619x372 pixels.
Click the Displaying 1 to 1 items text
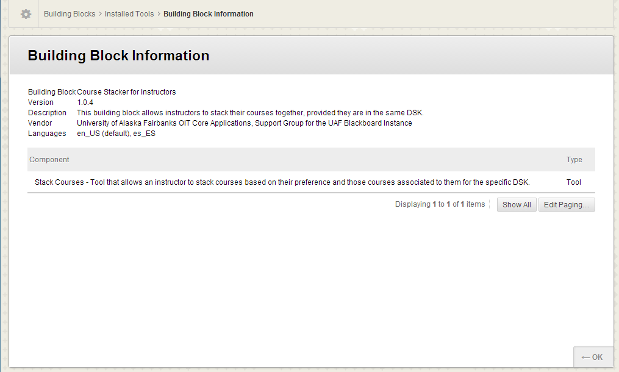pyautogui.click(x=440, y=204)
